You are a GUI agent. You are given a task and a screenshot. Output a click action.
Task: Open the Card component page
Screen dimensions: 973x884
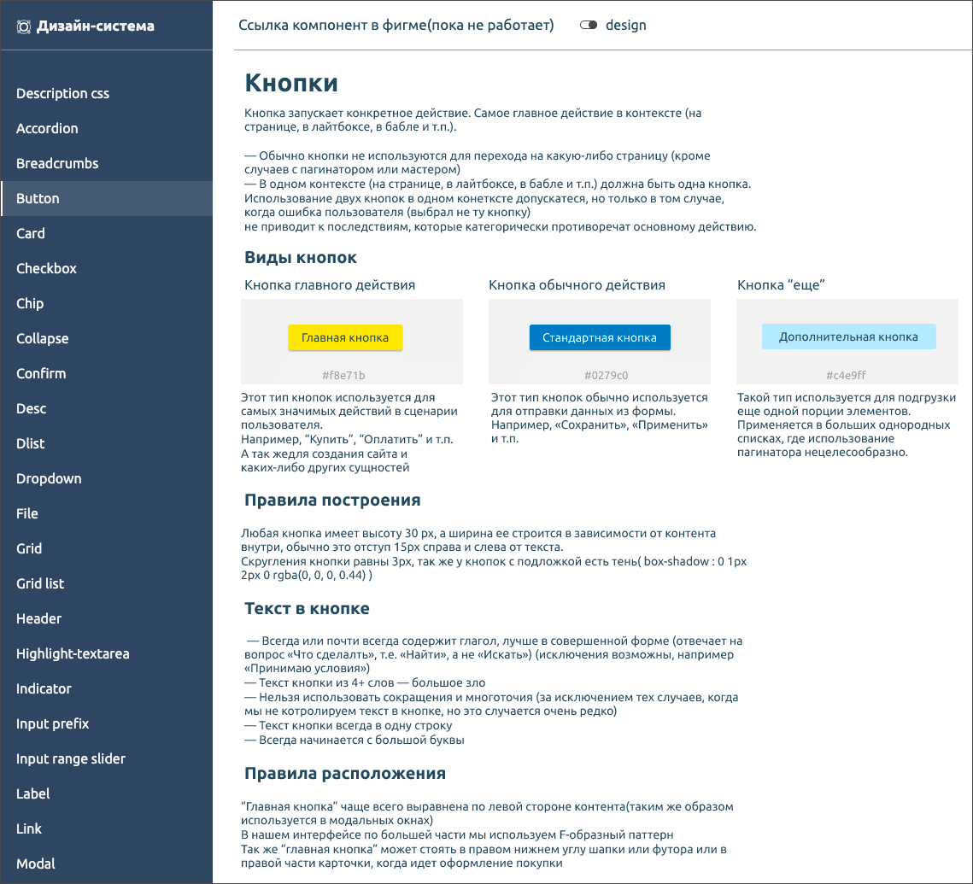tap(106, 234)
